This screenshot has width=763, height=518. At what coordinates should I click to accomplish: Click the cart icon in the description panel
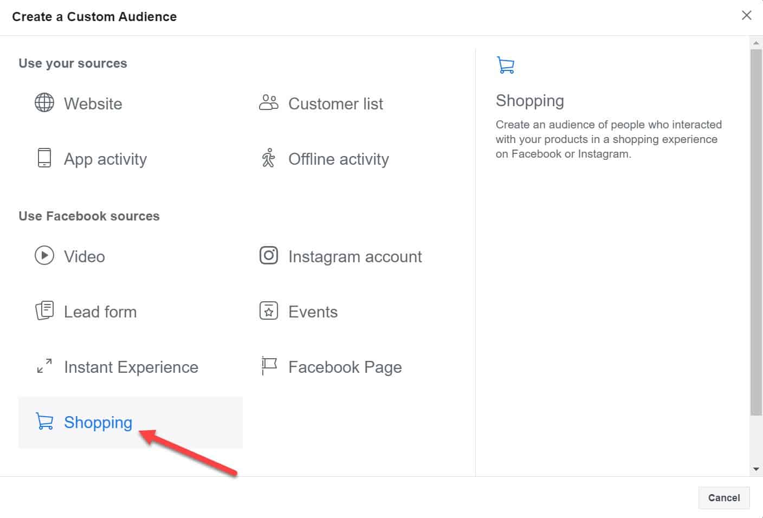click(x=506, y=65)
